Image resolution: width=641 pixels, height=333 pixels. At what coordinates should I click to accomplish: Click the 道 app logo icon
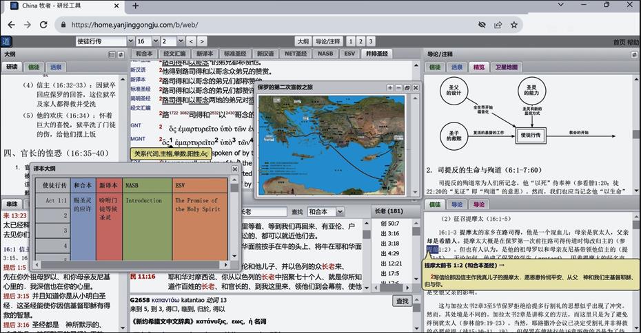(x=6, y=42)
